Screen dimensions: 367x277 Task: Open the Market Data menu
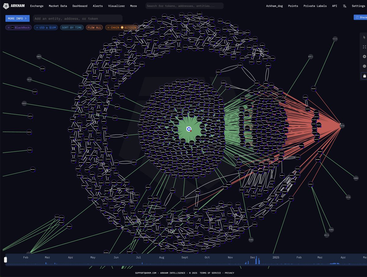point(58,6)
